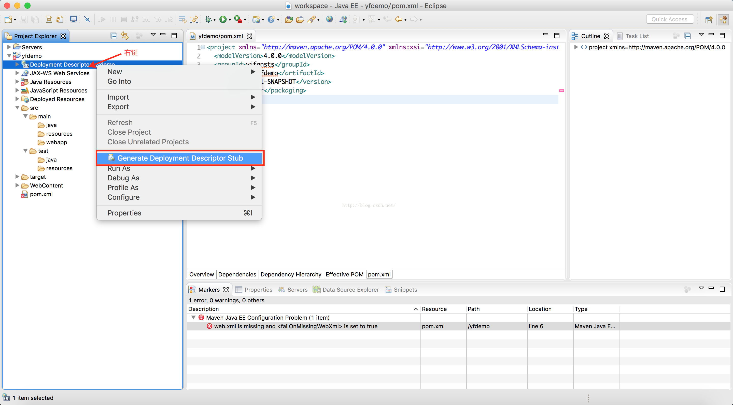This screenshot has width=733, height=405.
Task: Click the Open Type folder icon
Action: [289, 19]
